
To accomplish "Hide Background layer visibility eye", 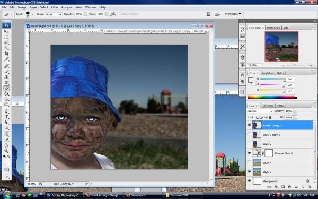I will (249, 181).
